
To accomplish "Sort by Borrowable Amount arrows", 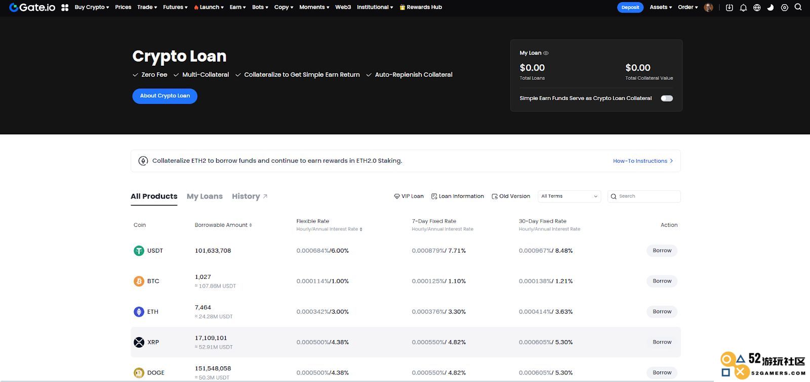I will [251, 225].
